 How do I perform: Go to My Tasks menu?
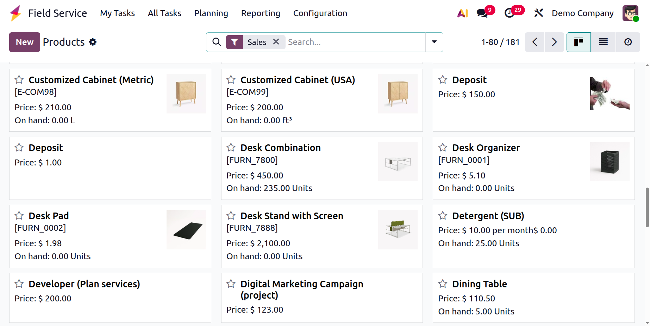tap(117, 13)
